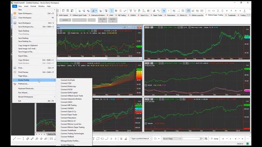Toggle the Volume indicator status box
The image size is (262, 147).
pos(146,123)
